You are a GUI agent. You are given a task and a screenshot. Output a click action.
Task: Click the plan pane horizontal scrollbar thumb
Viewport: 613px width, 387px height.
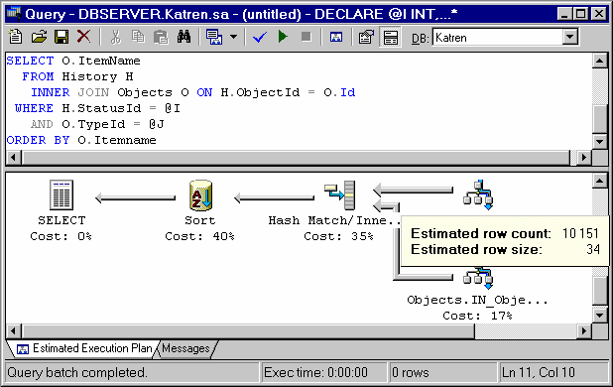click(249, 331)
